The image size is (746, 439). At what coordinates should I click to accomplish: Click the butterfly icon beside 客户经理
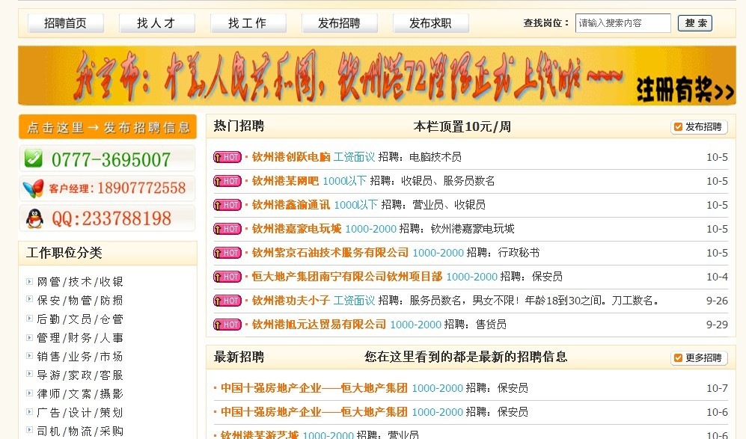point(34,188)
